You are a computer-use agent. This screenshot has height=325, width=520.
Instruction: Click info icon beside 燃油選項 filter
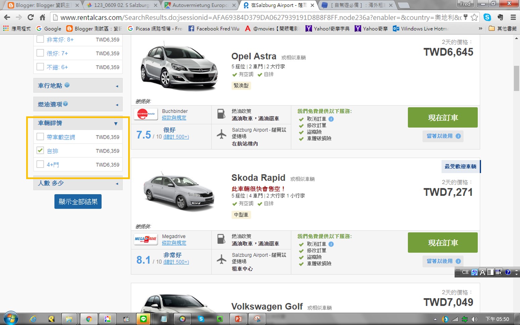pyautogui.click(x=65, y=104)
